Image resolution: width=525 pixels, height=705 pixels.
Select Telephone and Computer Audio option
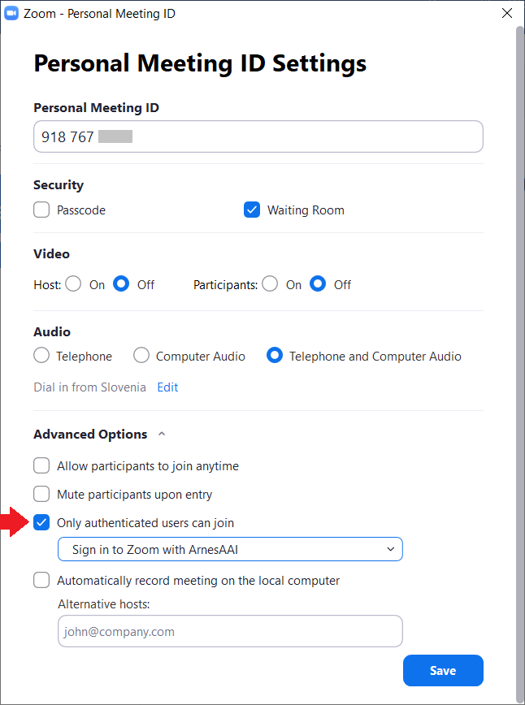click(x=275, y=356)
